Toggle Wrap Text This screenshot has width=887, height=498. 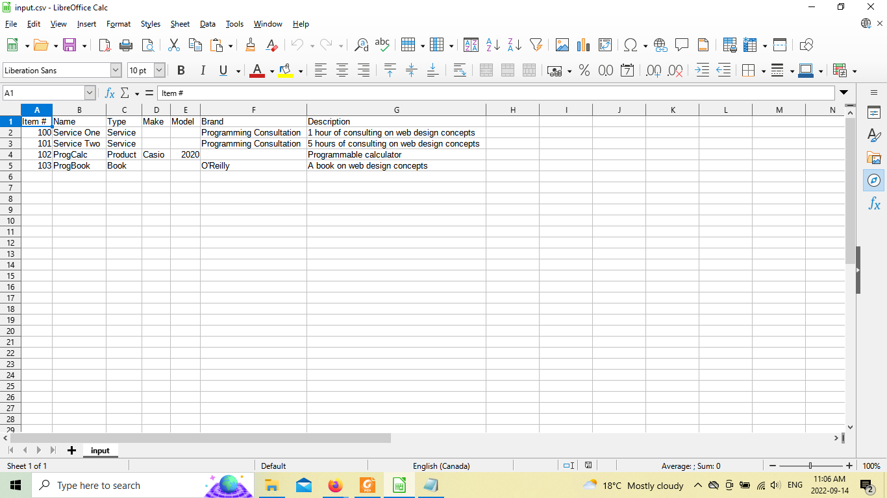pos(460,71)
